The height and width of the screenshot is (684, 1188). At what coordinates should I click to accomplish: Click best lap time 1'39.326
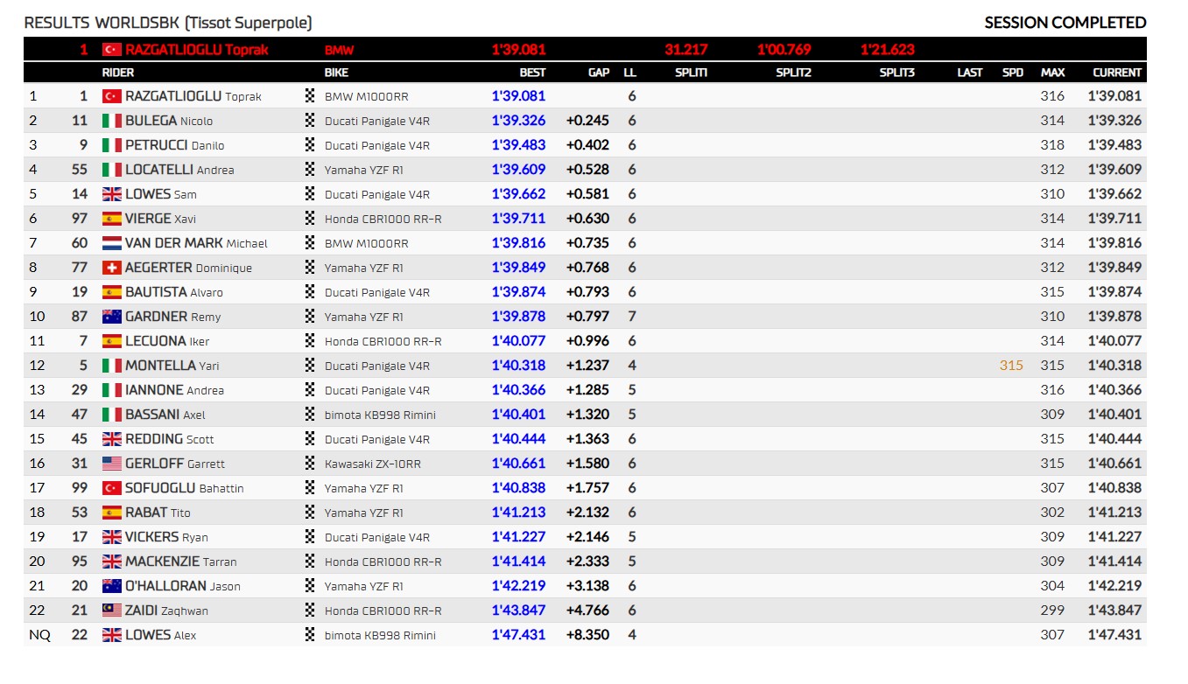point(518,121)
